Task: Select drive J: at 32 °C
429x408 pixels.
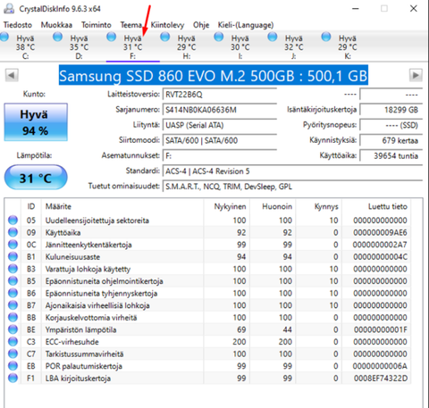Action: (294, 46)
